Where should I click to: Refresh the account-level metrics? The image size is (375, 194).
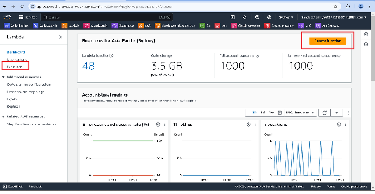(x=324, y=113)
